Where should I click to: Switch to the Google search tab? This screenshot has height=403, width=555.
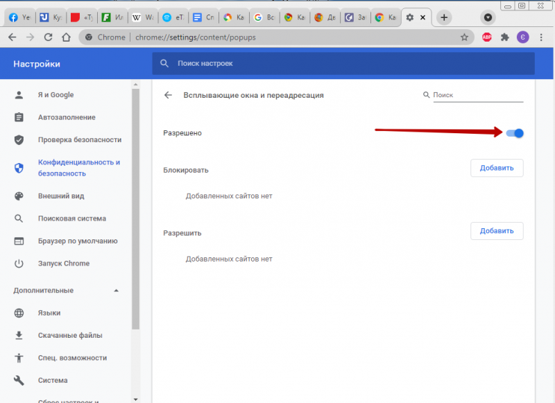coord(265,17)
